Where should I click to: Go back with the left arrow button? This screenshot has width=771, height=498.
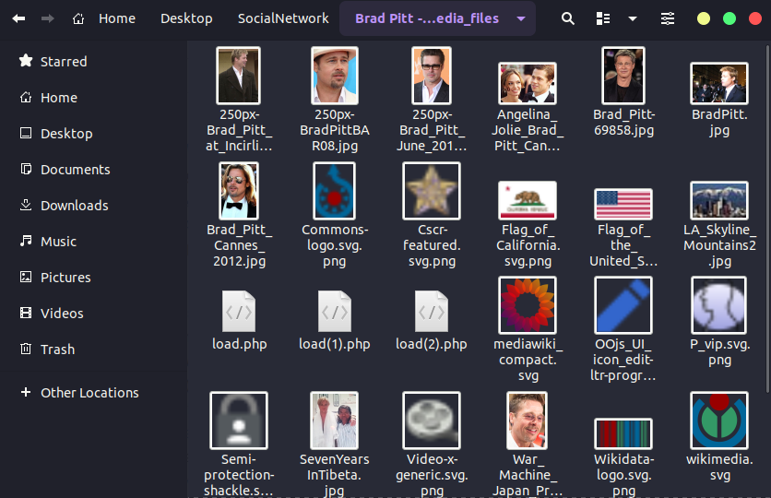pos(18,18)
